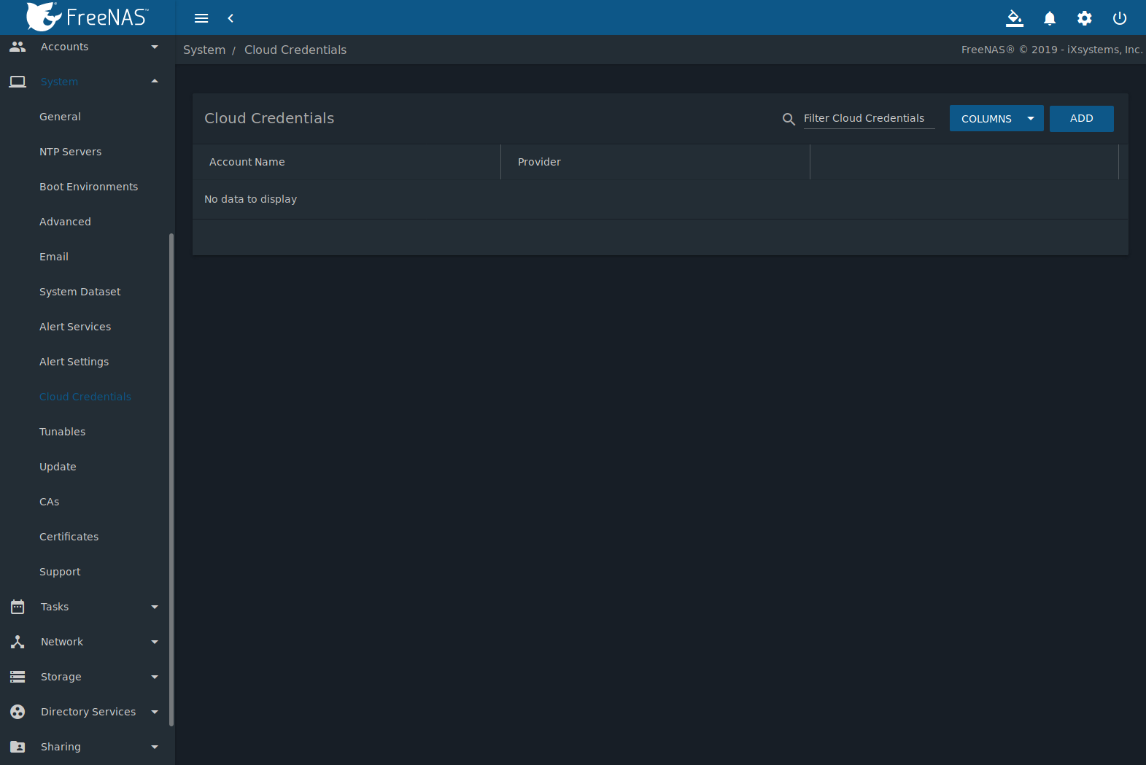Click the Storage menu label
Viewport: 1146px width, 765px height.
(x=61, y=677)
